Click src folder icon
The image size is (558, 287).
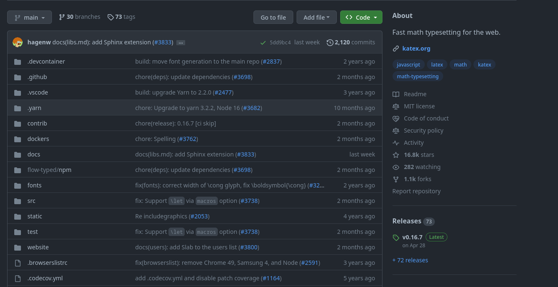click(x=18, y=201)
